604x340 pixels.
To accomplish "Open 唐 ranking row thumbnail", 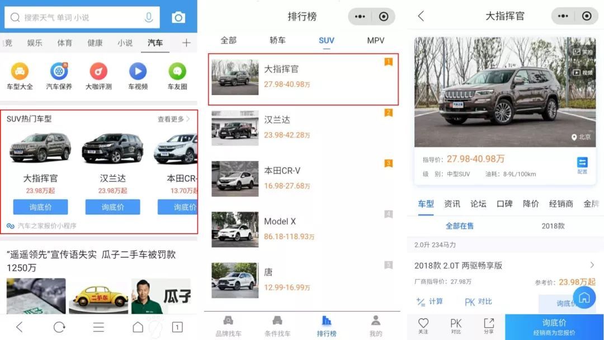I will click(235, 280).
